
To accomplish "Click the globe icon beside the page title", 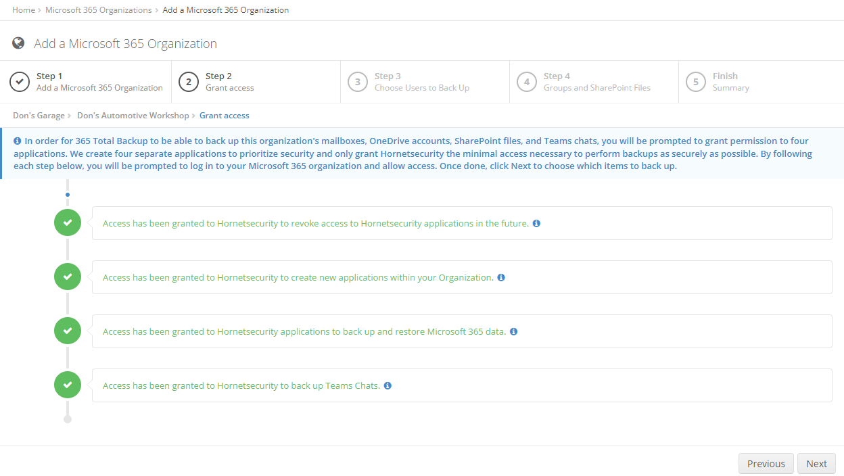I will [18, 43].
